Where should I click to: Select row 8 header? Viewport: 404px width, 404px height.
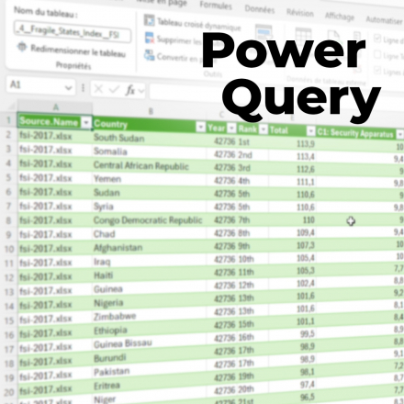[x=8, y=220]
